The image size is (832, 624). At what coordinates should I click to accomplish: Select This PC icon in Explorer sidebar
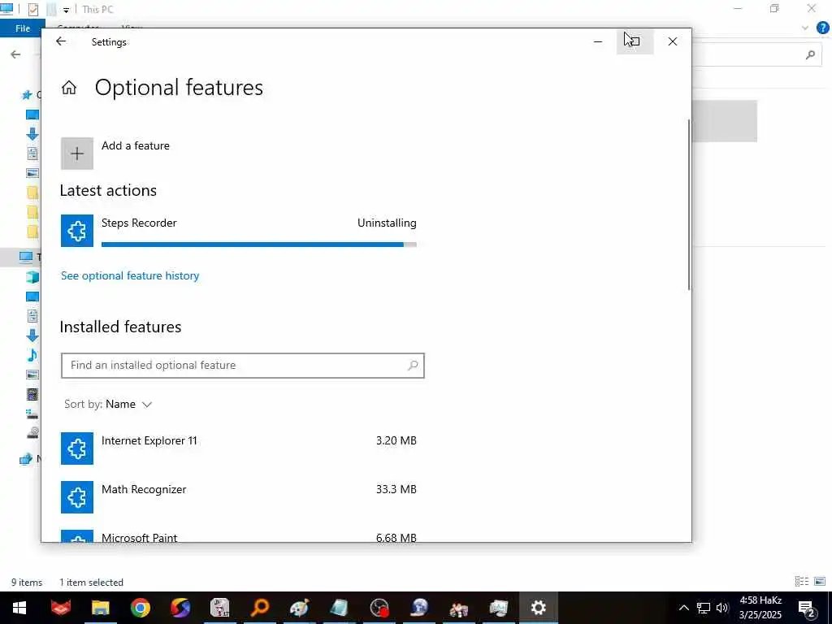[x=25, y=257]
